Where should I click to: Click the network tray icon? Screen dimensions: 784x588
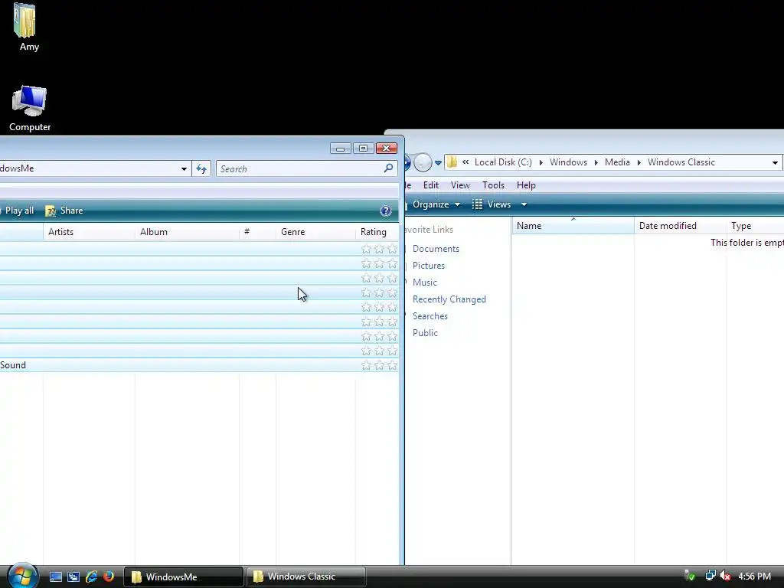710,576
